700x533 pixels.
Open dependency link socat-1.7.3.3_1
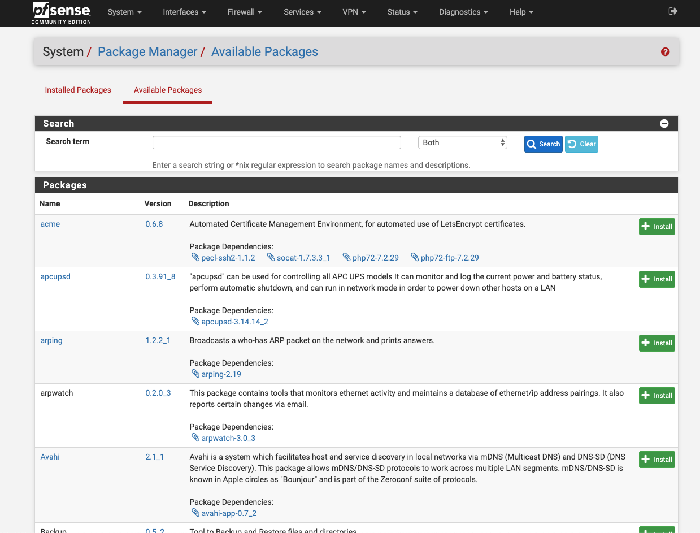pos(303,258)
